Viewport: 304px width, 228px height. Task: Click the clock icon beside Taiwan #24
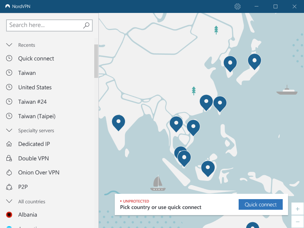[x=9, y=101]
